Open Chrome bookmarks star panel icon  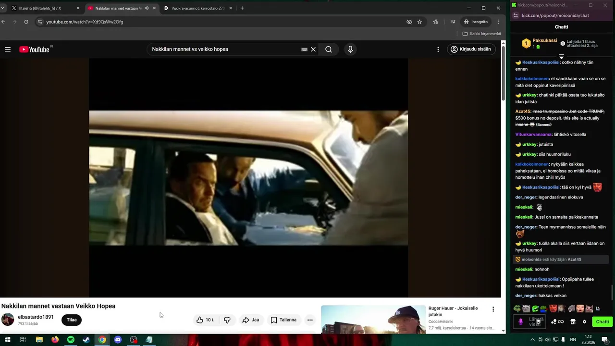435,22
